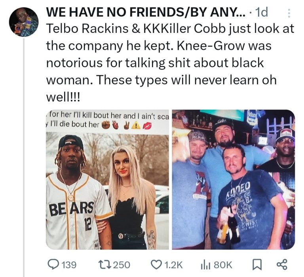This screenshot has width=304, height=277.
Task: Open the right group photo at the bar
Action: click(x=234, y=180)
